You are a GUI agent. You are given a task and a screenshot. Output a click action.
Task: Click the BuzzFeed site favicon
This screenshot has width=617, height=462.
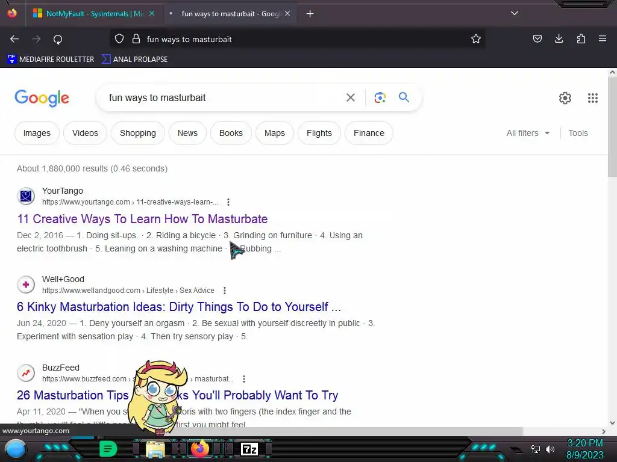point(26,373)
